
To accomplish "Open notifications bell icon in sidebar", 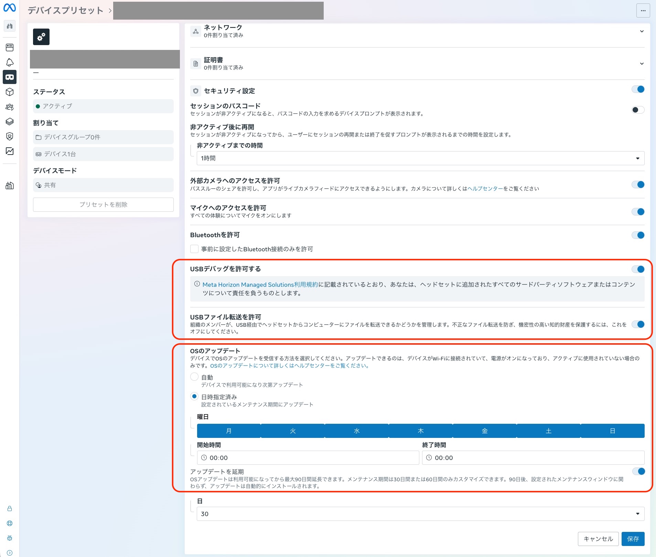I will 10,62.
